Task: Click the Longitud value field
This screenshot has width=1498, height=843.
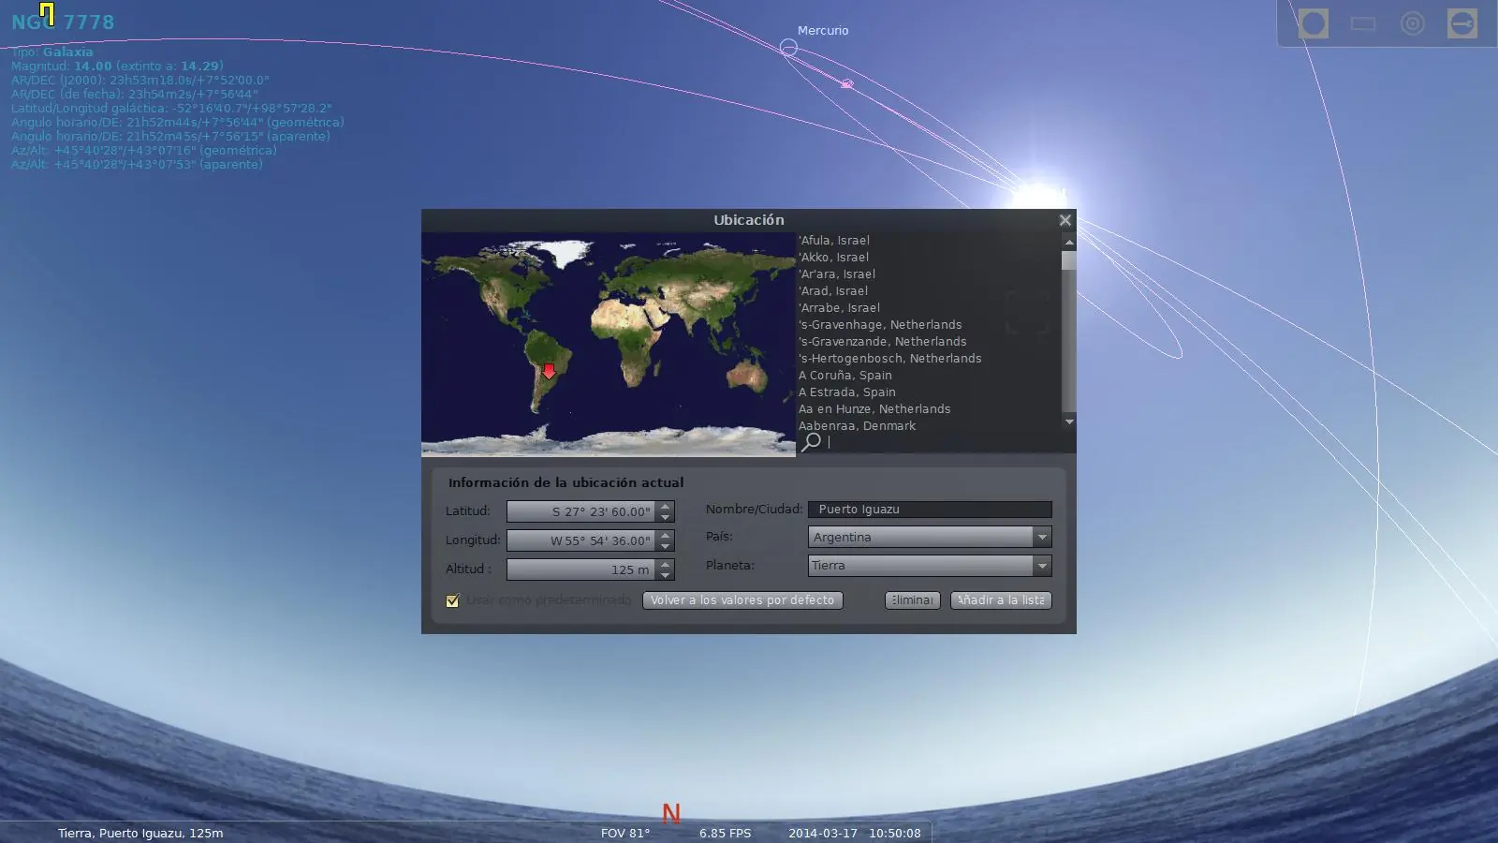Action: [x=581, y=540]
